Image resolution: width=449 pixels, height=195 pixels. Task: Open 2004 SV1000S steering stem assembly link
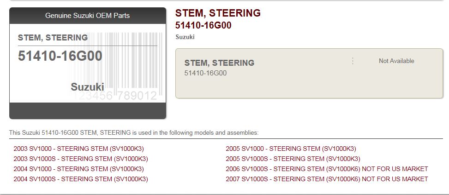(x=81, y=179)
